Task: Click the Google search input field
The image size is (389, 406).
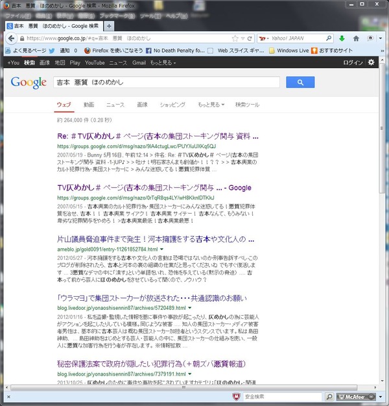Action: coord(167,82)
